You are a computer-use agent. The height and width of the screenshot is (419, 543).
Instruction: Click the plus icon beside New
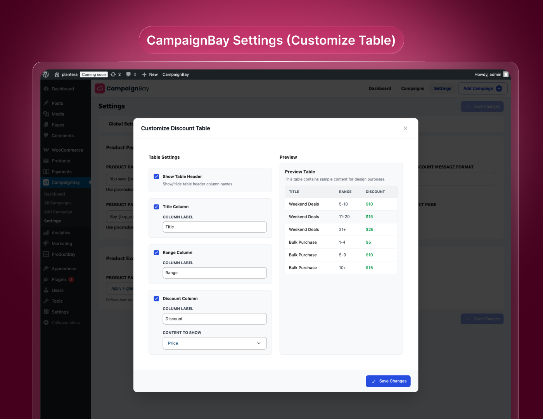(x=144, y=74)
